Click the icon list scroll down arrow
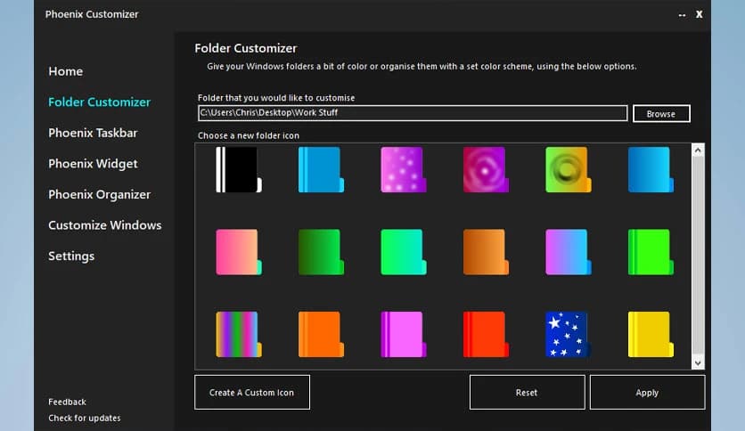Image resolution: width=745 pixels, height=431 pixels. click(x=698, y=362)
